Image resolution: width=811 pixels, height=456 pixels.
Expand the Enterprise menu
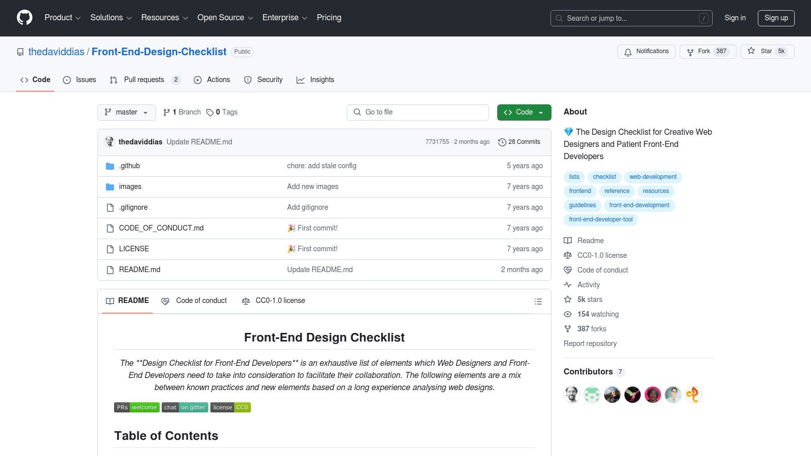coord(285,18)
